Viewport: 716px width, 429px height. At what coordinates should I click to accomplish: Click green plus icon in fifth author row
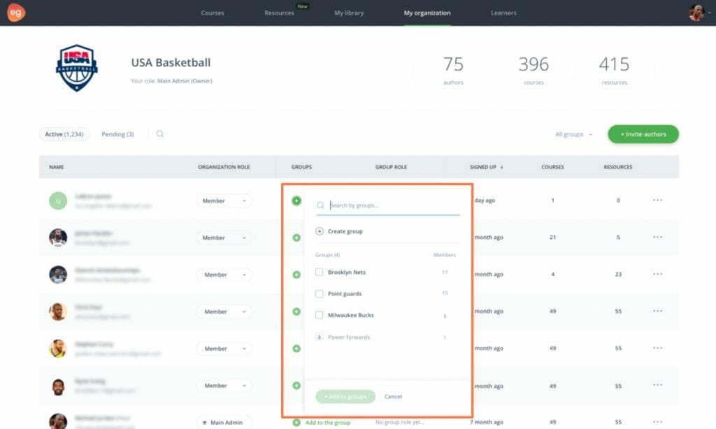pyautogui.click(x=296, y=349)
